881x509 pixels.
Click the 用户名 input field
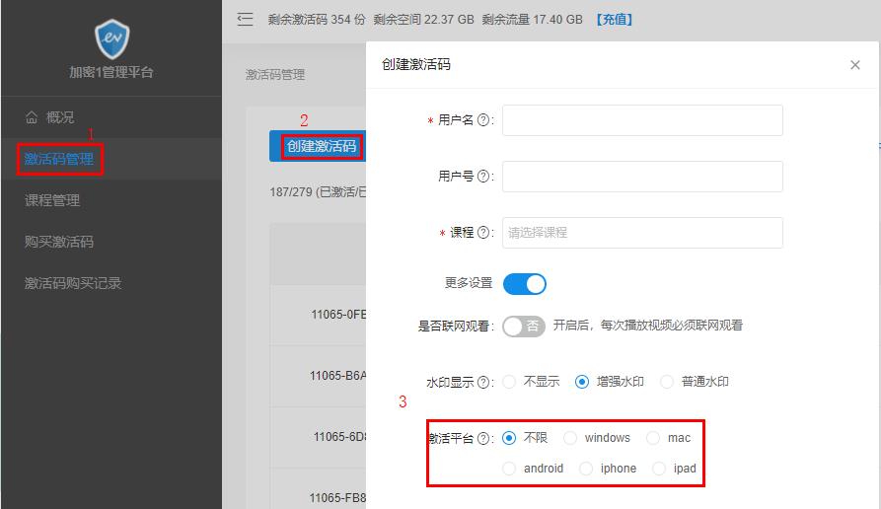click(642, 120)
